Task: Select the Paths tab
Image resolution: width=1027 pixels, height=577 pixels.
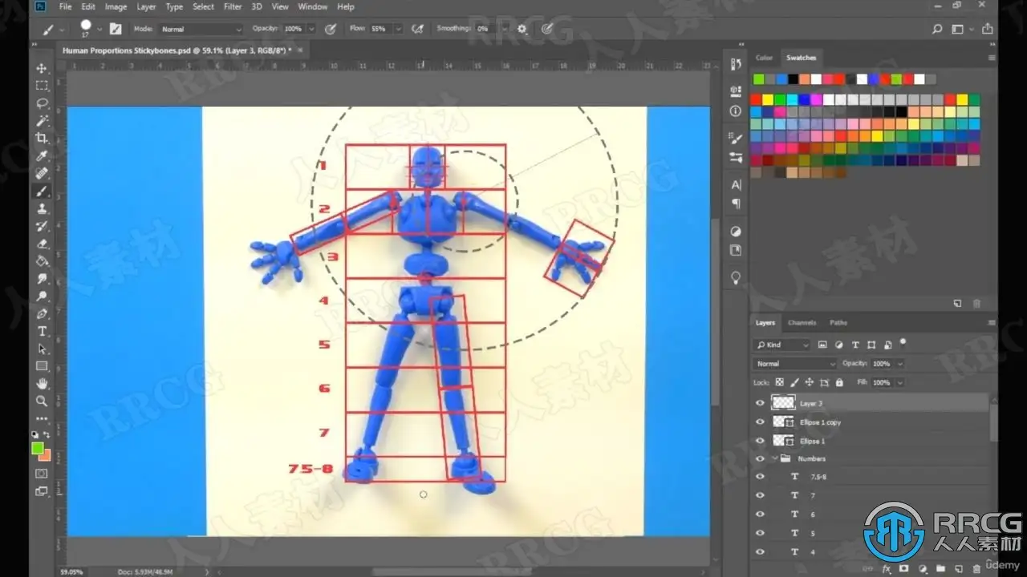Action: [838, 323]
